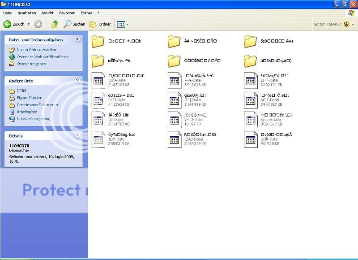The width and height of the screenshot is (358, 260).
Task: Open the ? help menu
Action: coord(98,13)
